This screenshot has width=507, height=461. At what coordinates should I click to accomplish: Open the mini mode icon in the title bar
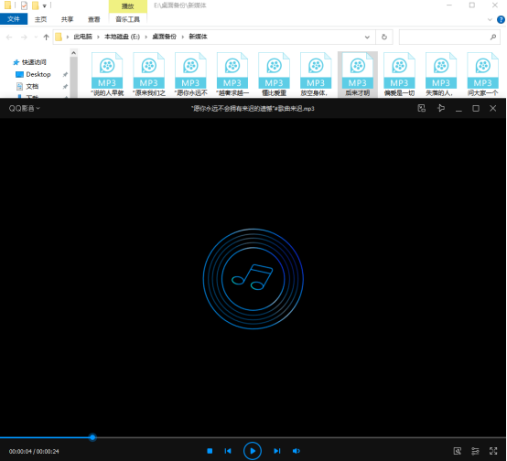pyautogui.click(x=422, y=108)
